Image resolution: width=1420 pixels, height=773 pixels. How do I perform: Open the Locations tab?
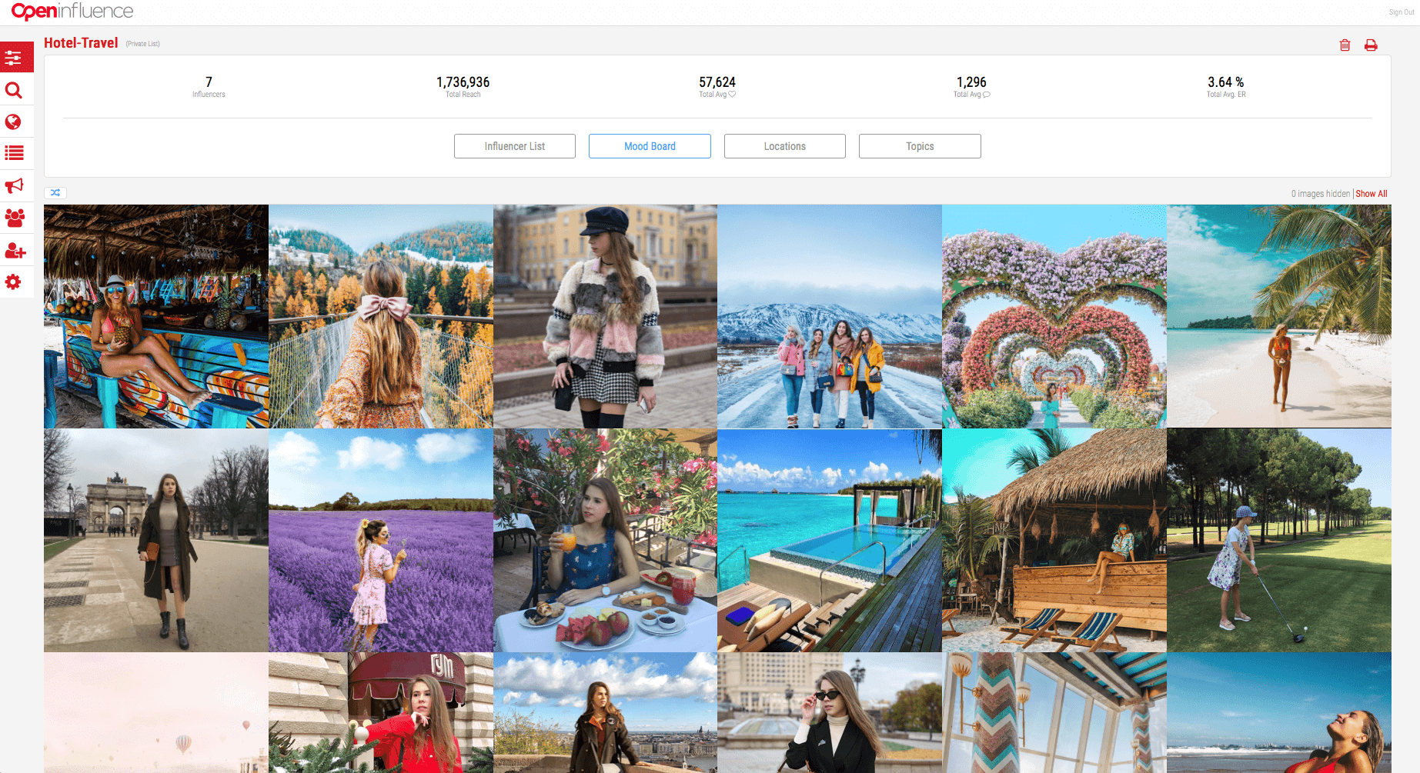(x=785, y=146)
